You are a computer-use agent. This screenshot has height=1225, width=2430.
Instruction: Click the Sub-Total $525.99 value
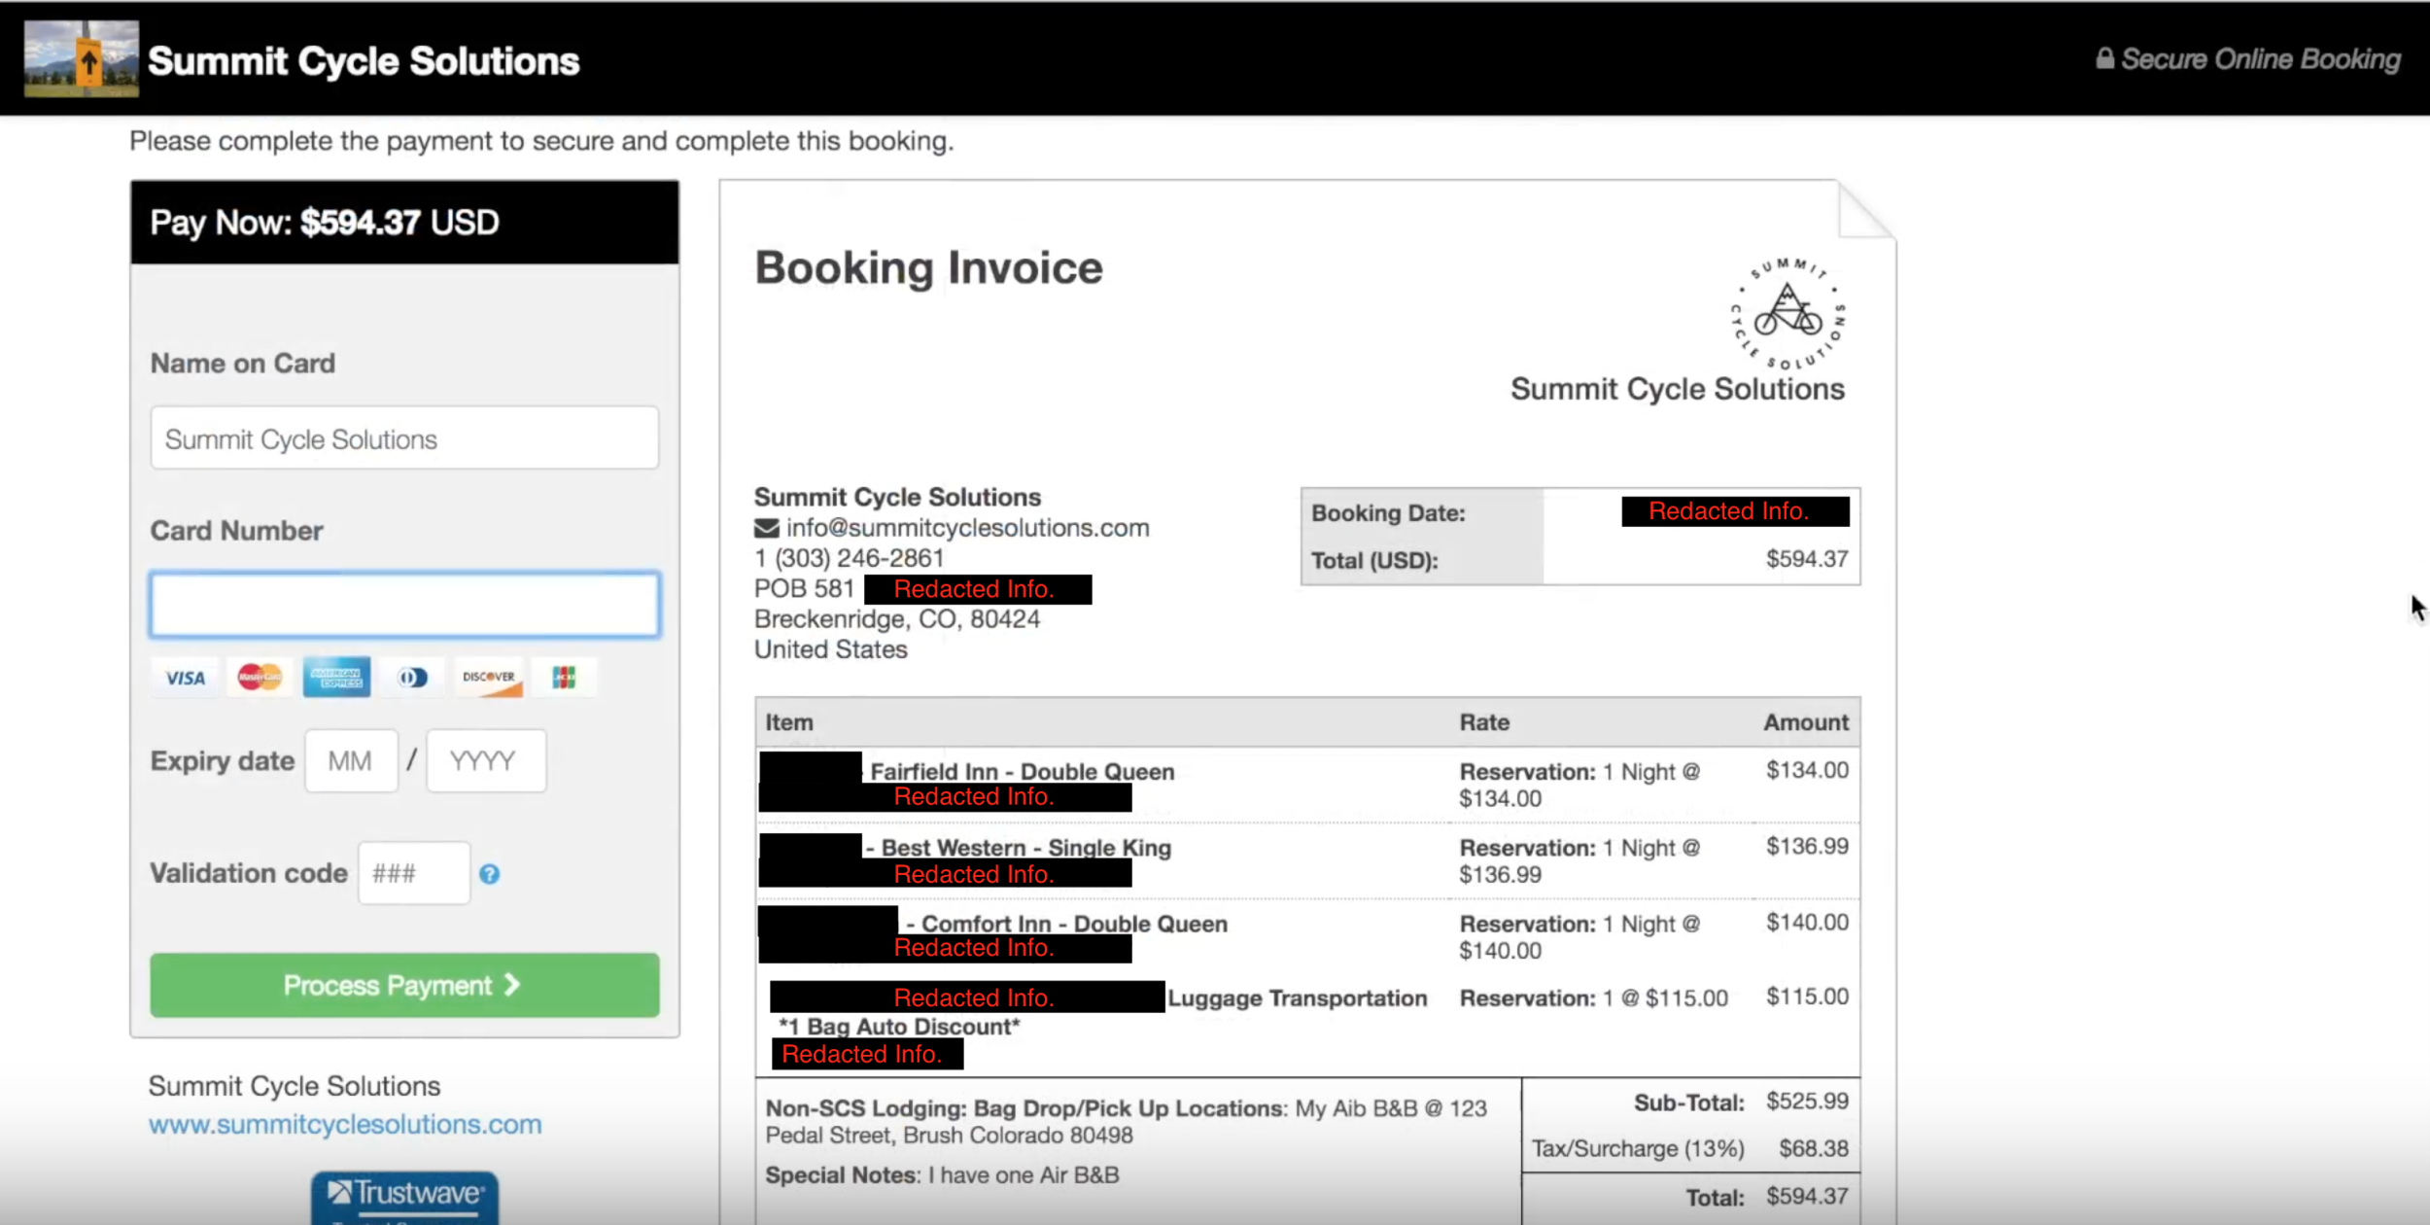(x=1807, y=1102)
